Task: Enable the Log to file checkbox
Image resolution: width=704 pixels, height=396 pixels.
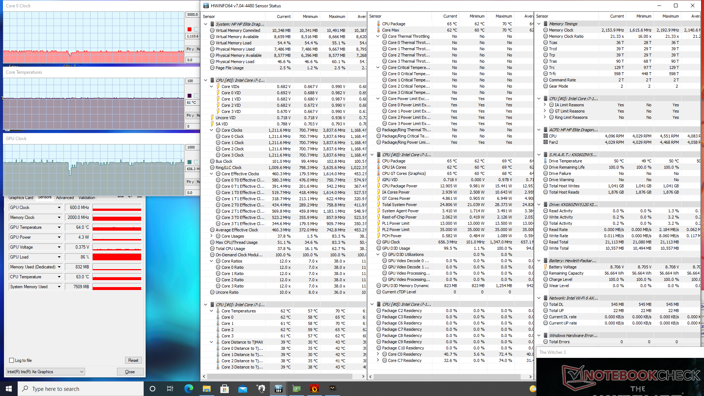Action: click(x=12, y=360)
